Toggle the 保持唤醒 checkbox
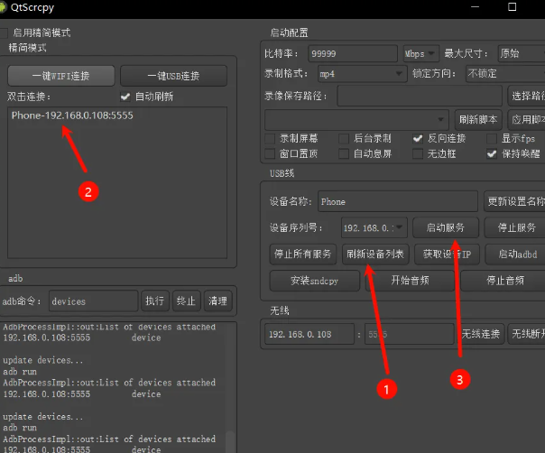The image size is (545, 453). [x=492, y=154]
